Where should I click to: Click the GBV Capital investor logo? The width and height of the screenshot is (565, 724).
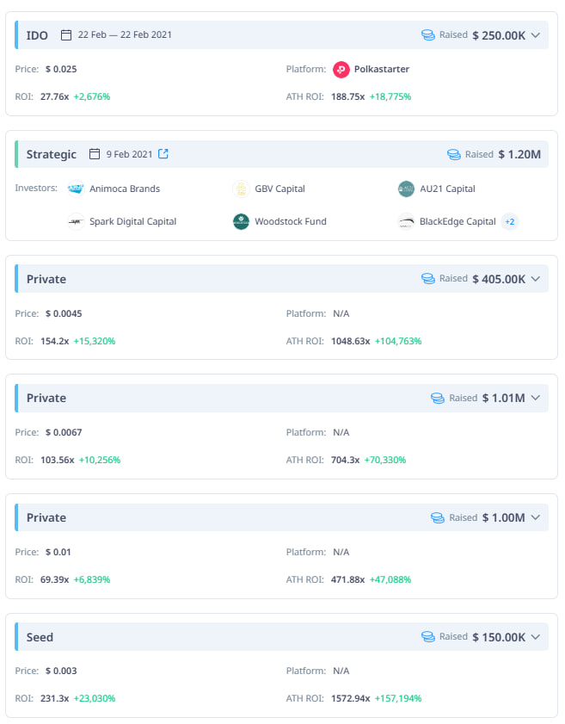coord(240,189)
